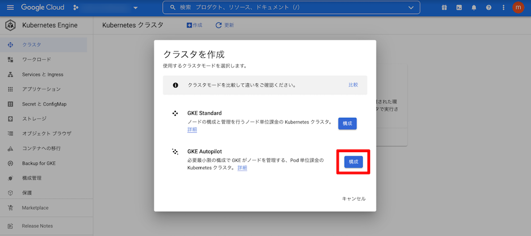Click the 作成 button in toolbar
Viewport: 531px width, 236px height.
[x=194, y=25]
